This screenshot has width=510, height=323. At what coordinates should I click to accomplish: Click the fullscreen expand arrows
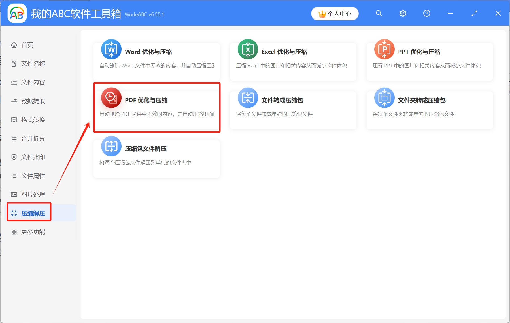pos(474,13)
